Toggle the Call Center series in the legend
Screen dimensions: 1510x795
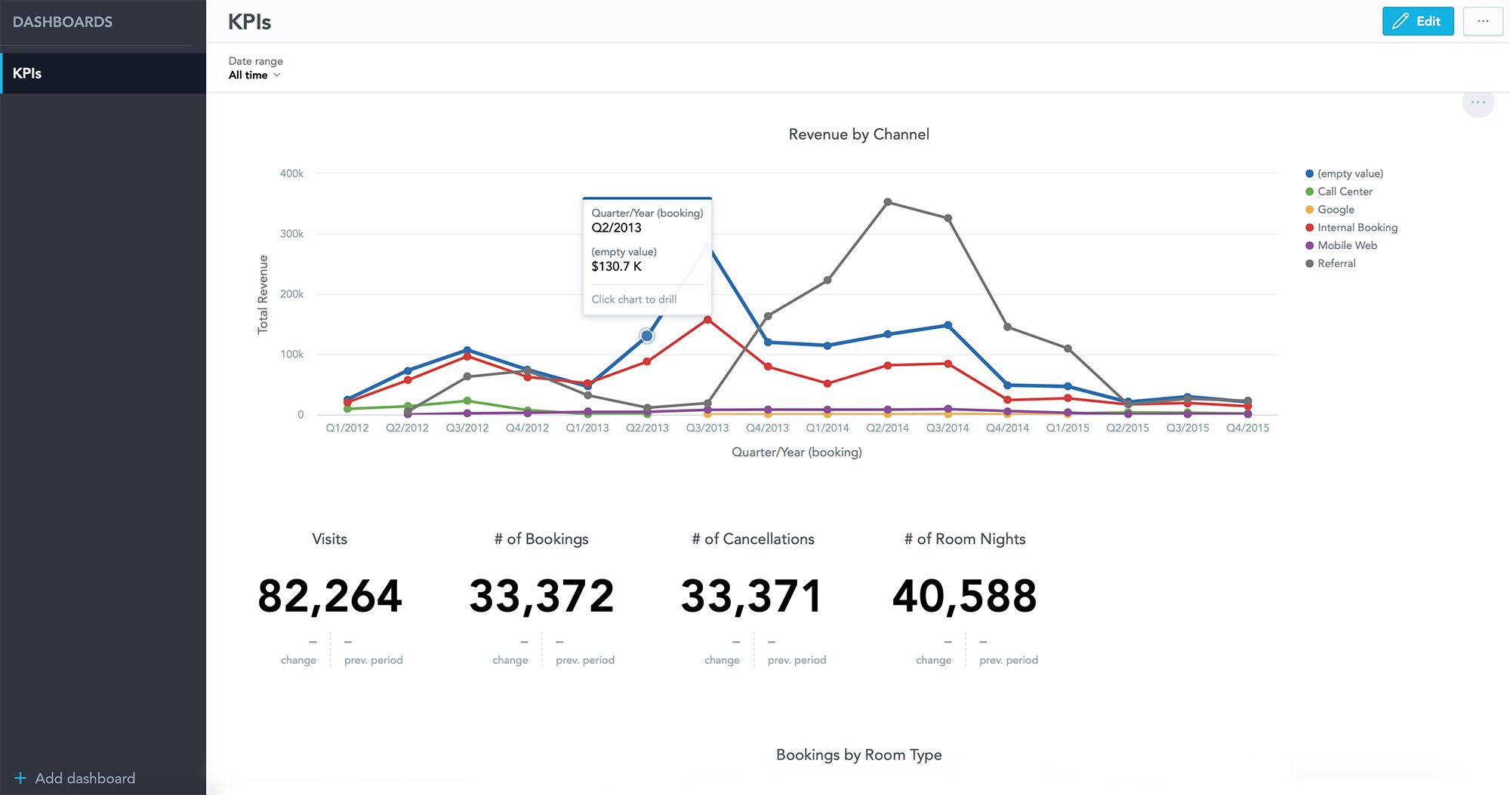[1344, 191]
